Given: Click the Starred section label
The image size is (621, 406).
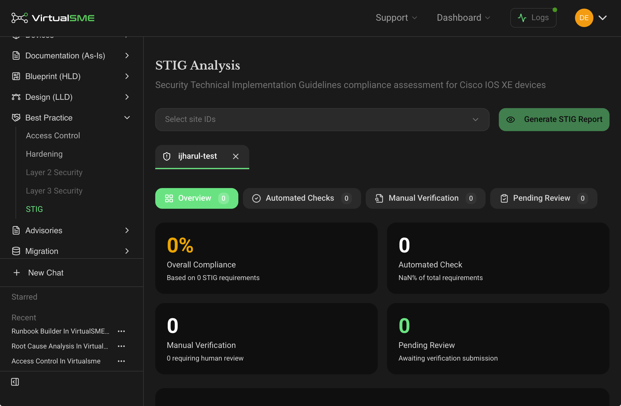Looking at the screenshot, I should [24, 297].
